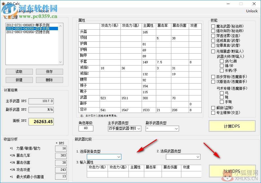Viewport: 261px width, 183px height.
Task: Click 武器 low attack cell 523
Action: [x=110, y=98]
